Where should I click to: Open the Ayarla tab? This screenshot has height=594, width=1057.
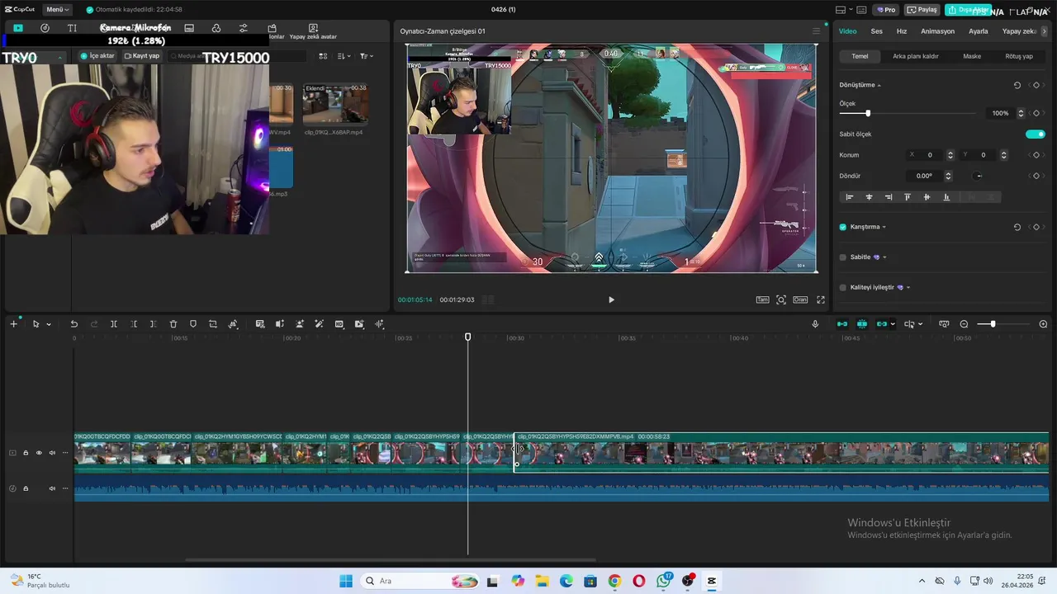978,31
